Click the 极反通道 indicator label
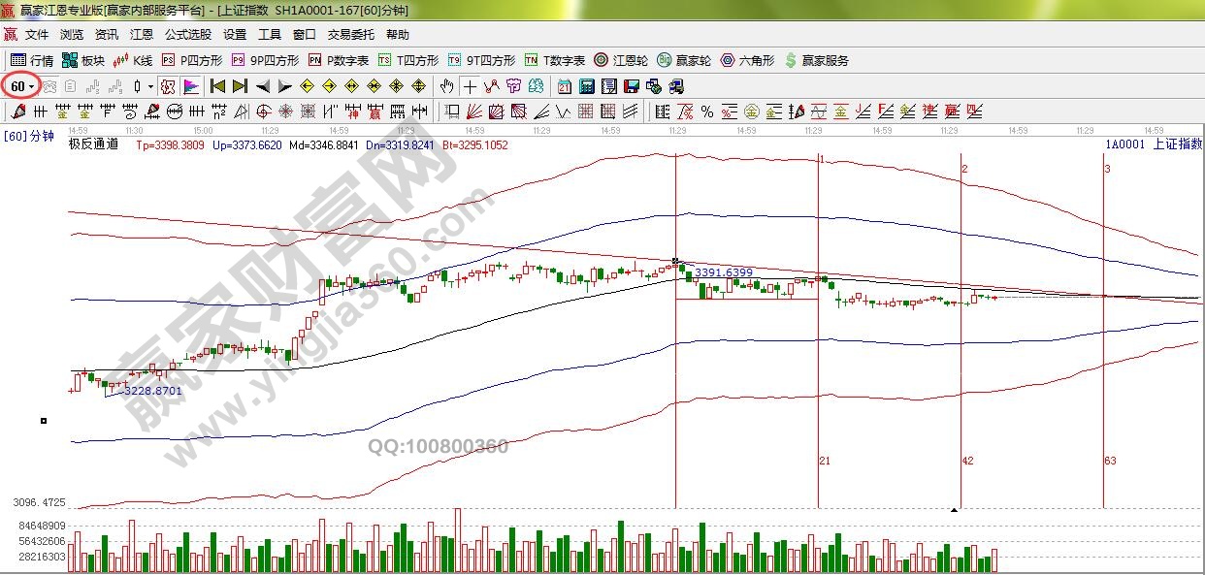This screenshot has width=1205, height=575. click(x=93, y=144)
